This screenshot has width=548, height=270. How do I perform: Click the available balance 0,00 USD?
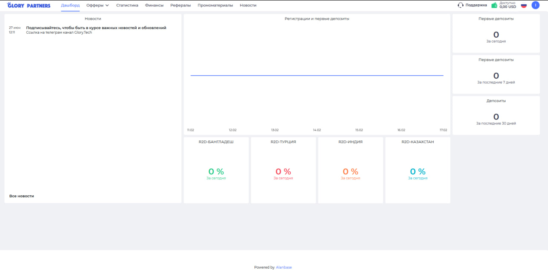pyautogui.click(x=508, y=7)
